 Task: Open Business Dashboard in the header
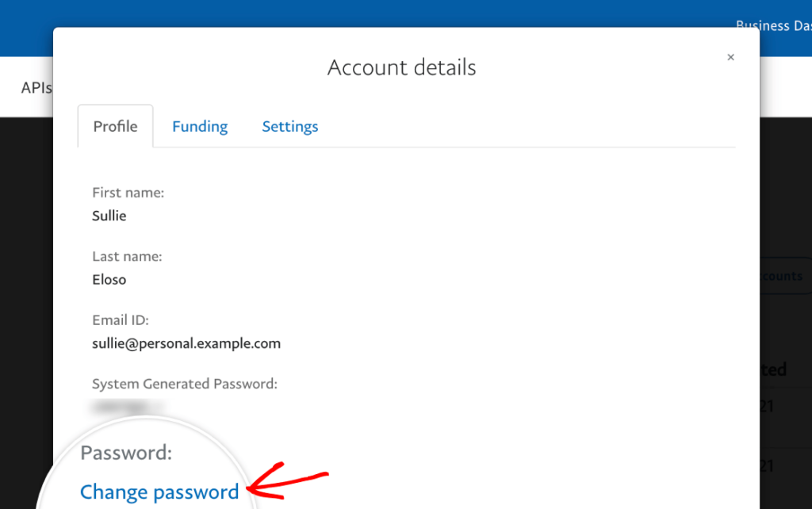[x=773, y=25]
